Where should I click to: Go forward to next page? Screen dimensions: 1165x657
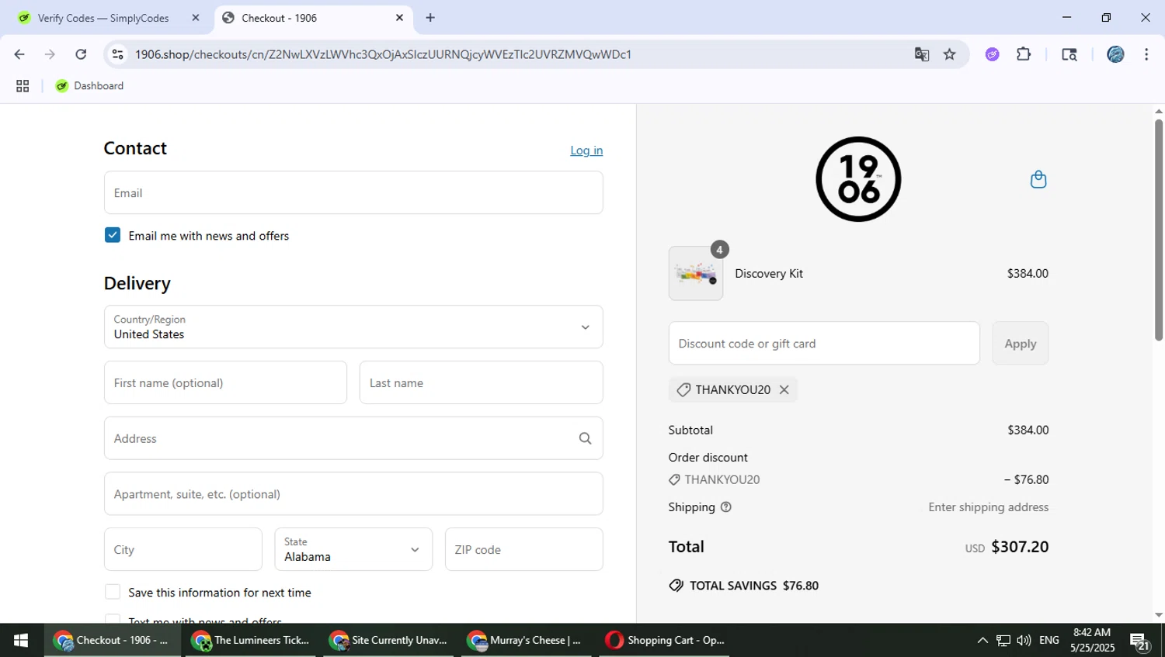[50, 54]
